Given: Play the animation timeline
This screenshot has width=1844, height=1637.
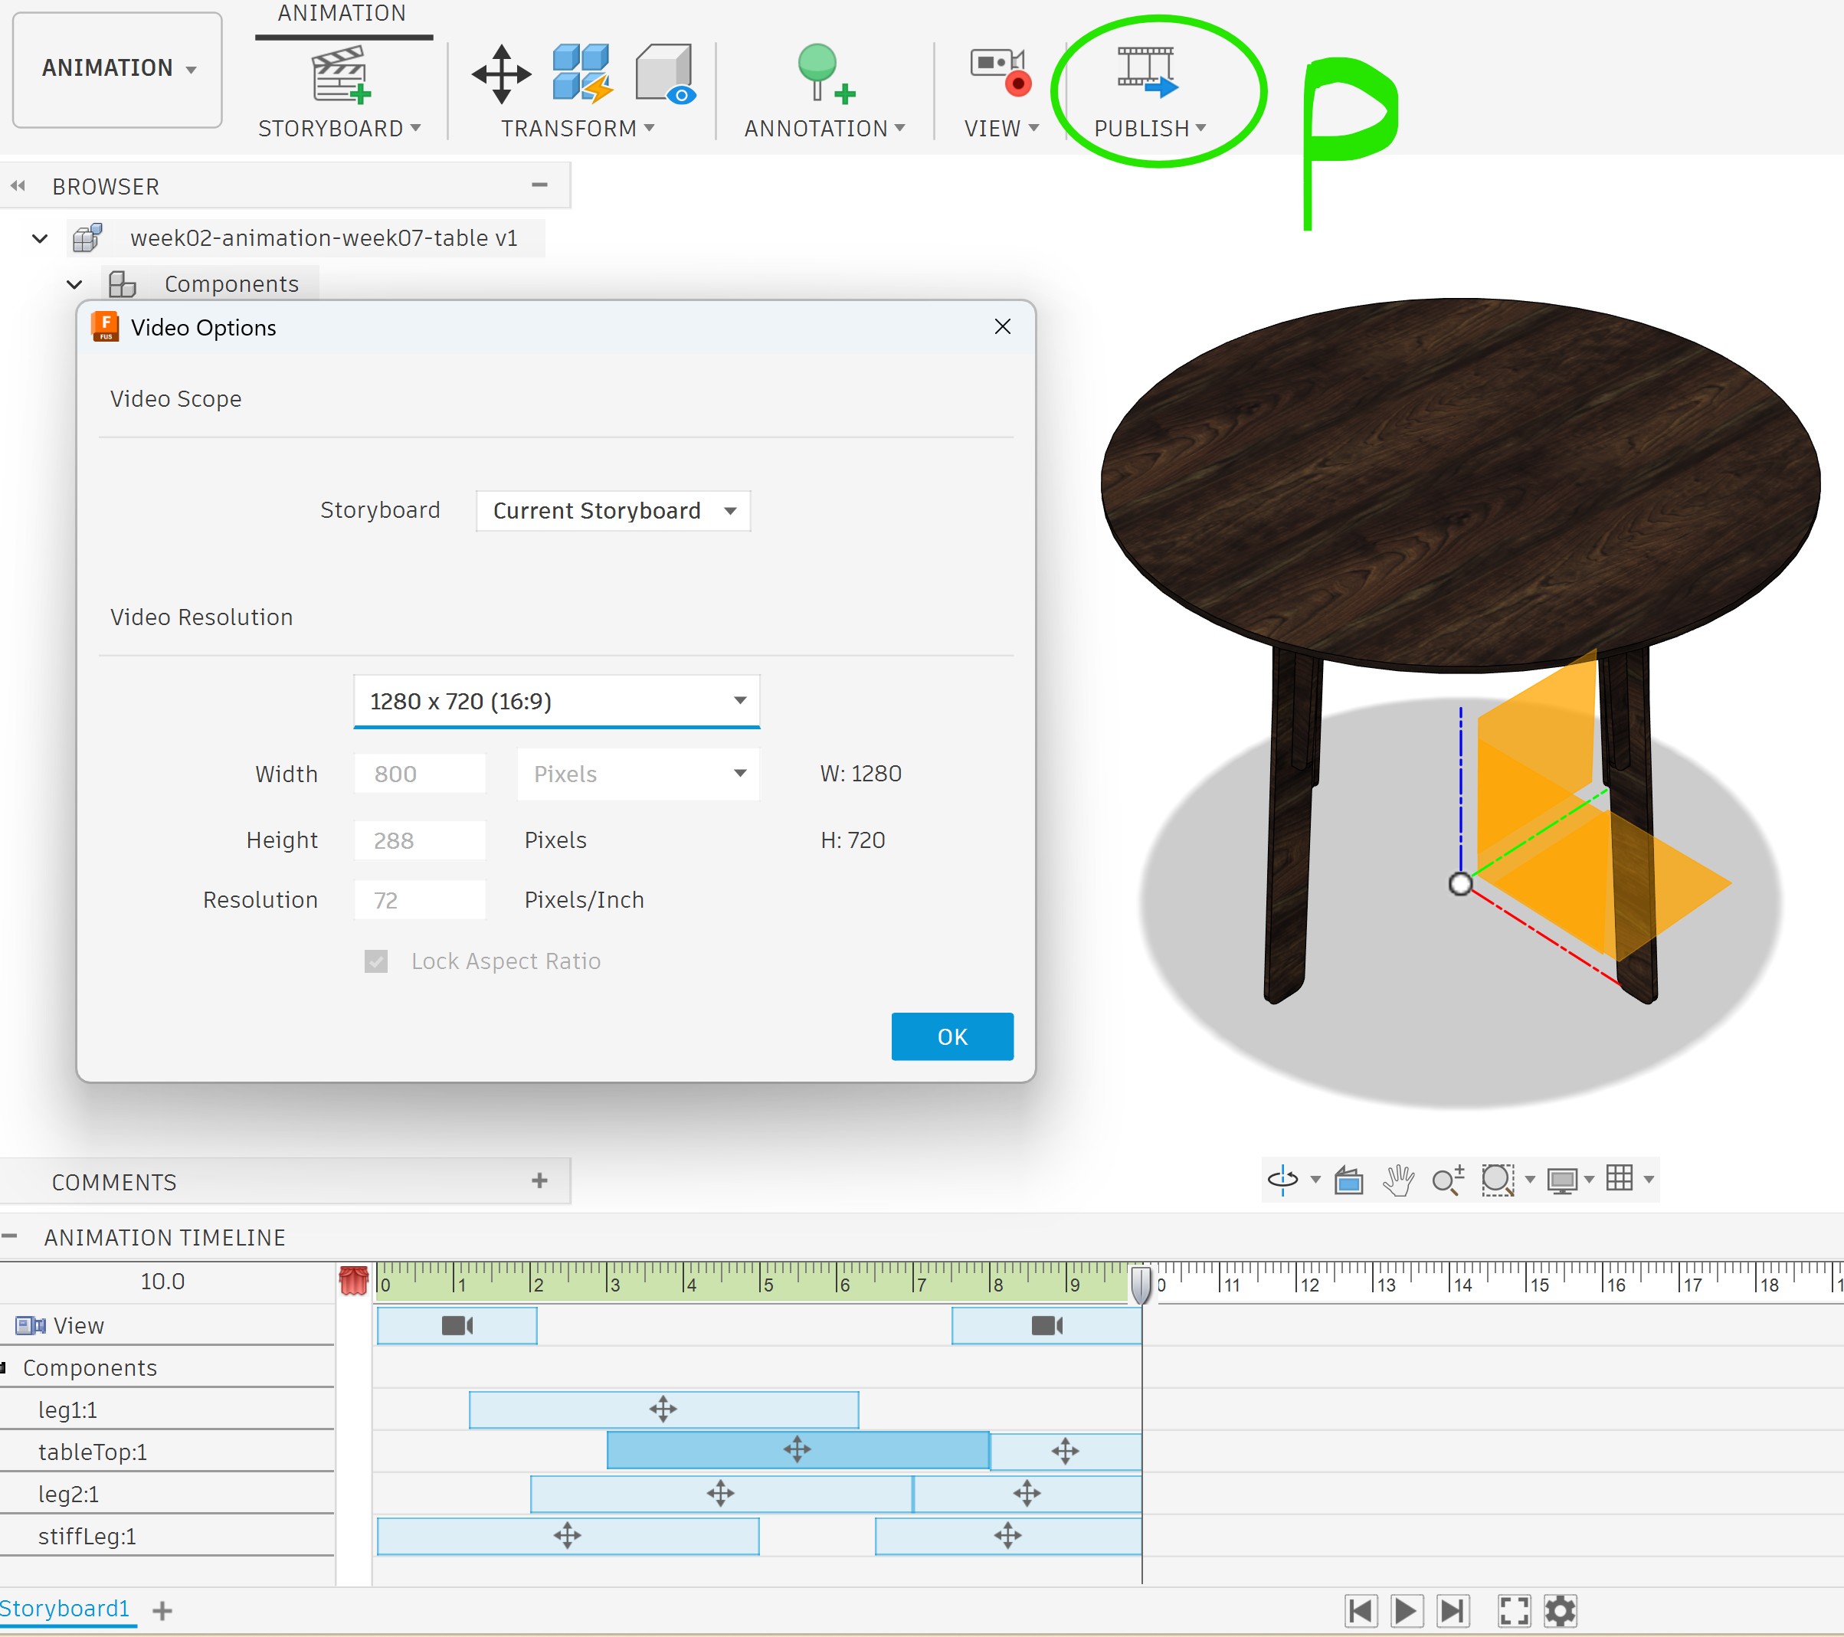Looking at the screenshot, I should [1406, 1610].
